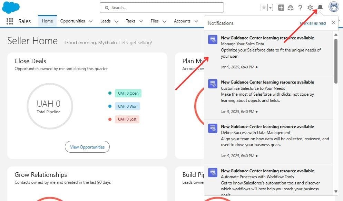This screenshot has height=201, width=343.
Task: Expand the Leads tab dropdown chevron
Action: coord(117,21)
